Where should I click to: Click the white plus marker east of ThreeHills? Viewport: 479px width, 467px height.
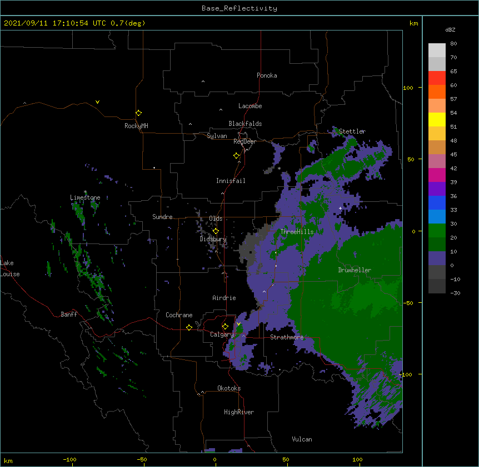click(340, 208)
